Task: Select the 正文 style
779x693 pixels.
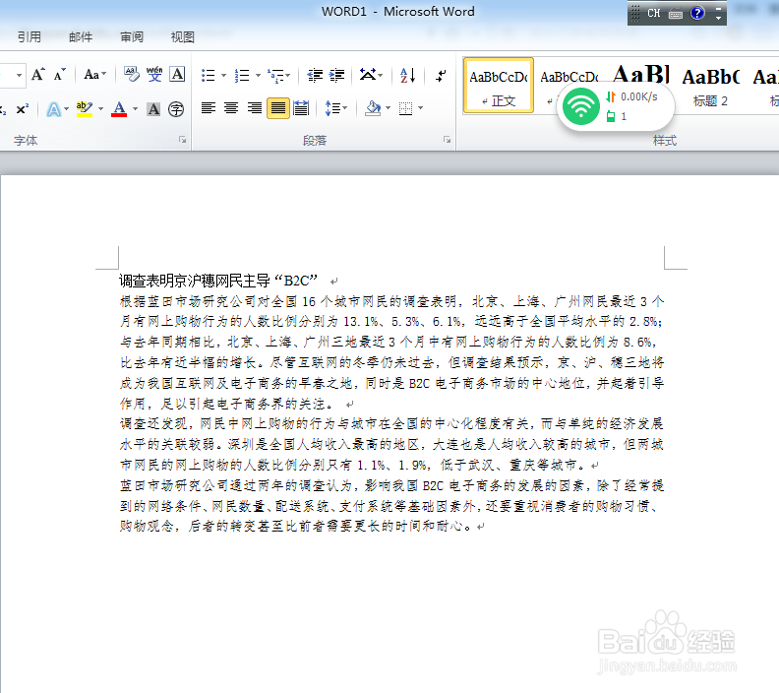Action: coord(499,86)
